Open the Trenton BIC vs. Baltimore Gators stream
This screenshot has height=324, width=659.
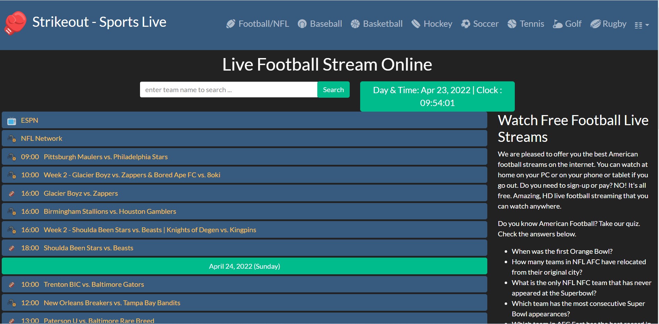(x=94, y=284)
